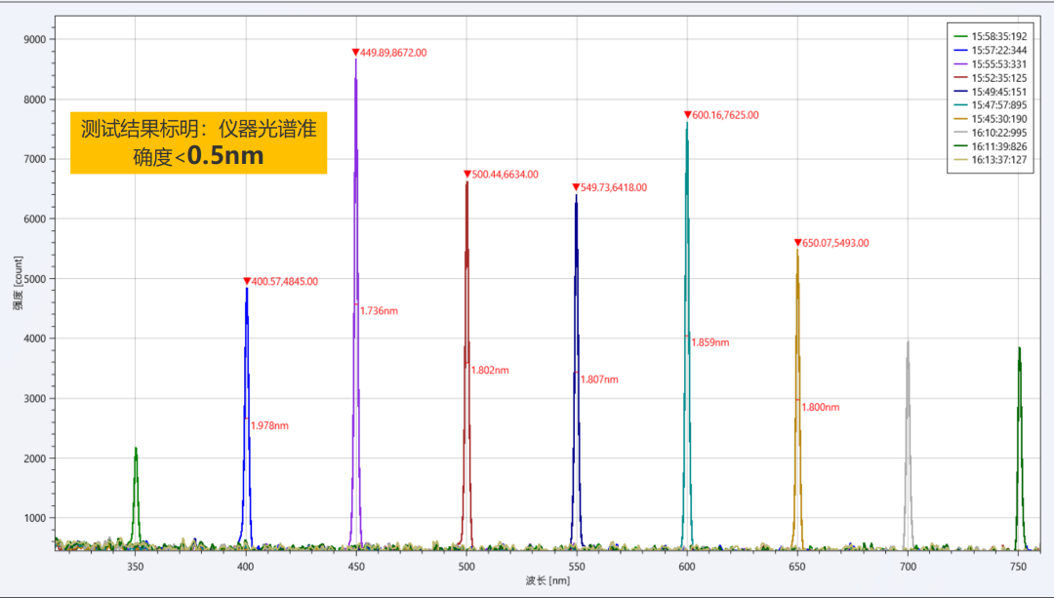Select legend entry 15:45:30:190
Screen dimensions: 1054x598
(x=991, y=119)
